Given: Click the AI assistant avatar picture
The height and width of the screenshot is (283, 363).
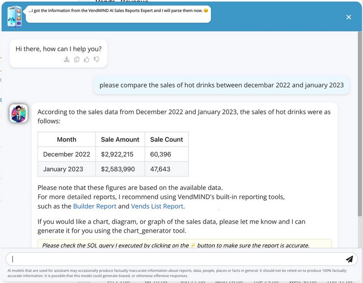Looking at the screenshot, I should point(18,114).
